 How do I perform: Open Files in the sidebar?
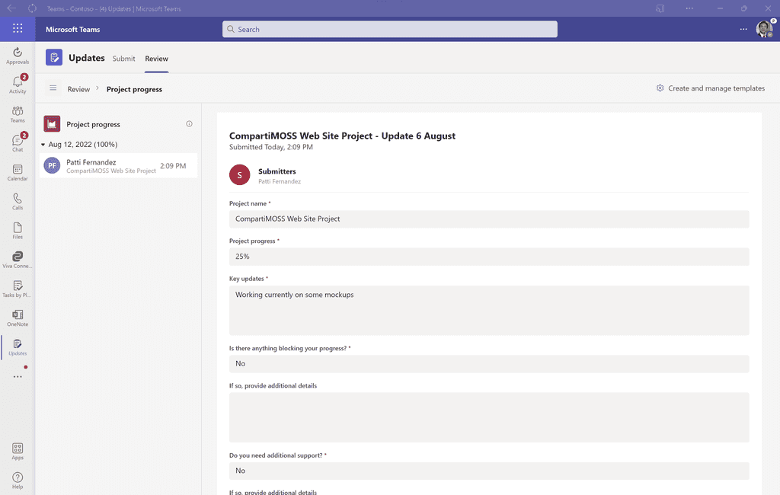tap(18, 230)
